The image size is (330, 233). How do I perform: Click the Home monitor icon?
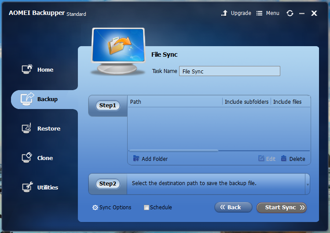[27, 69]
